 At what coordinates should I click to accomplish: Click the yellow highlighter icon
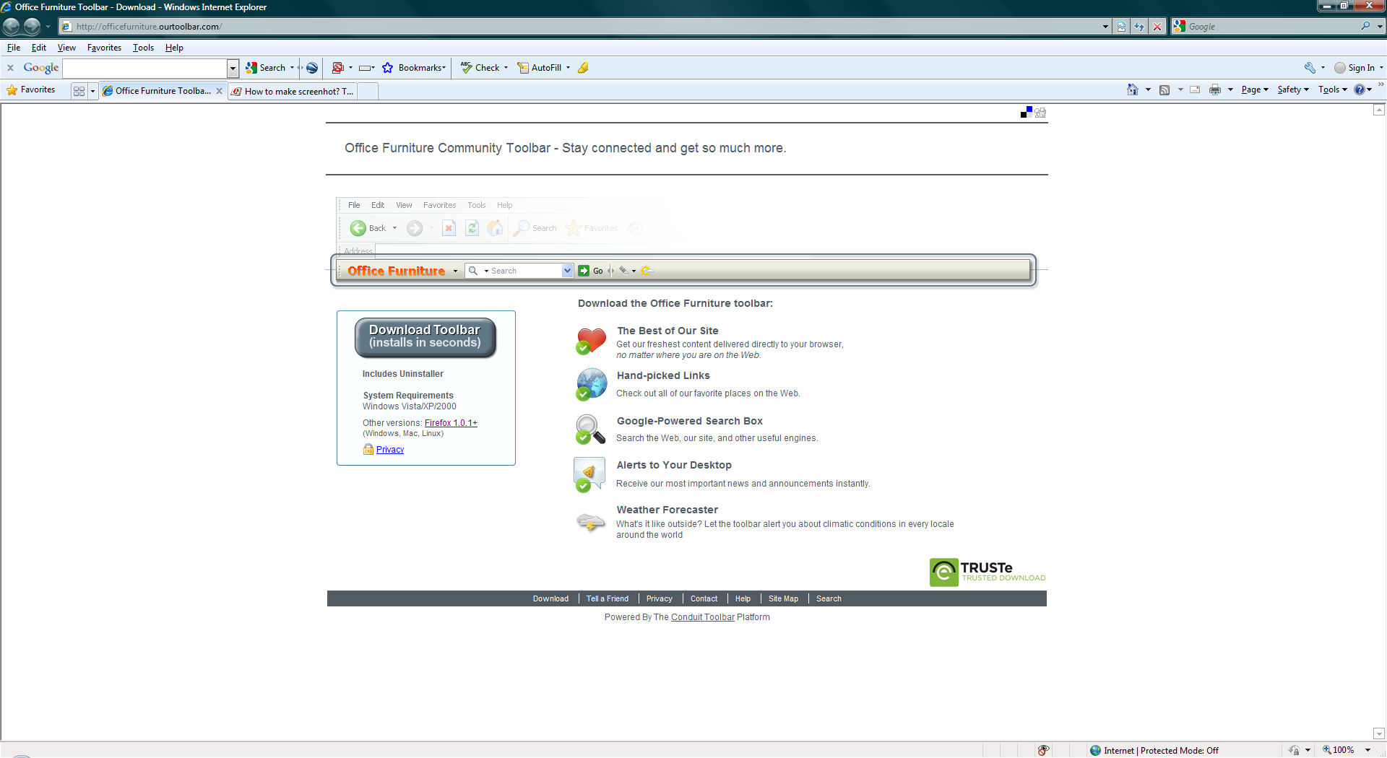pyautogui.click(x=583, y=68)
